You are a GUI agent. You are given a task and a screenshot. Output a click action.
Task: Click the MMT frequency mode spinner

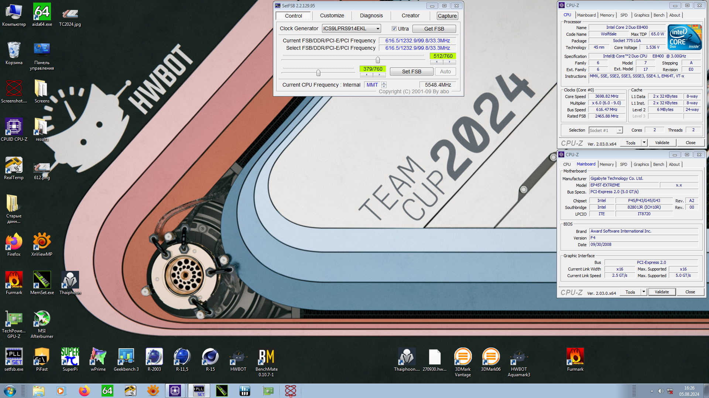[384, 85]
